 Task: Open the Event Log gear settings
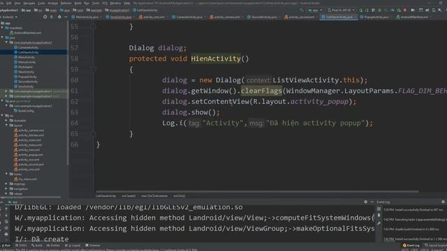(x=443, y=201)
